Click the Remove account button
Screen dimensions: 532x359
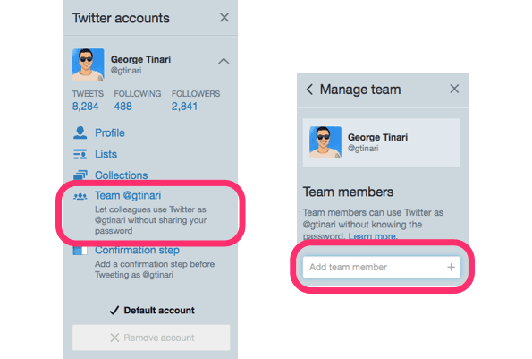pos(151,338)
